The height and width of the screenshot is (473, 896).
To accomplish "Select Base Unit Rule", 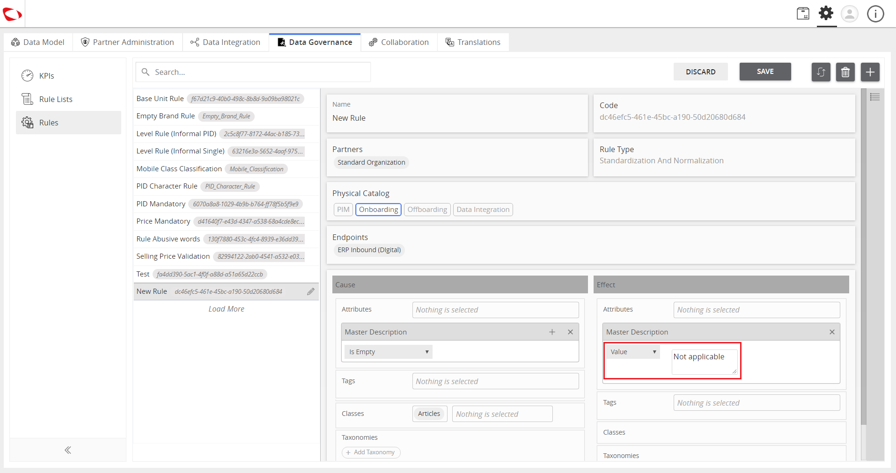I will pyautogui.click(x=226, y=99).
